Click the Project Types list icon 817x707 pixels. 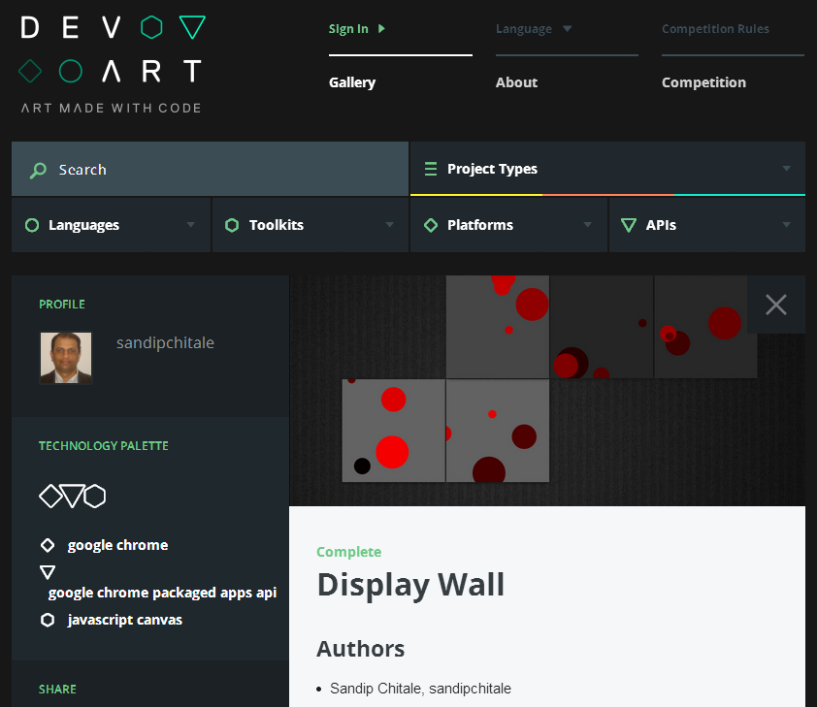[x=431, y=169]
